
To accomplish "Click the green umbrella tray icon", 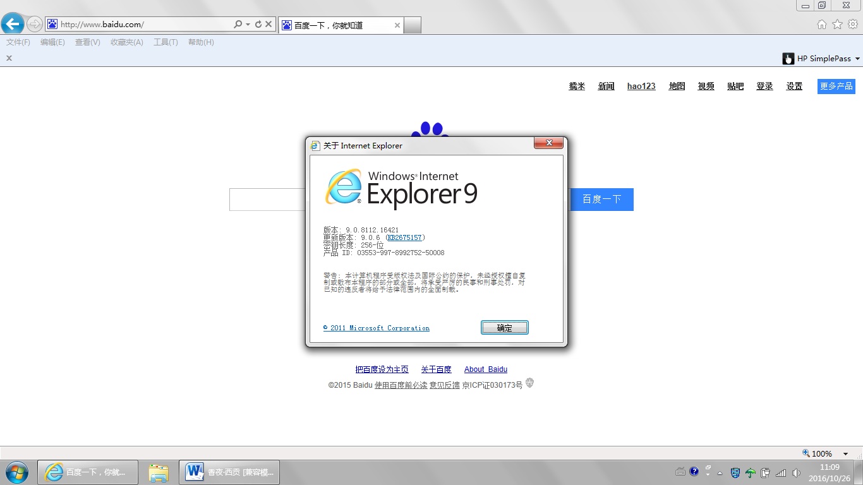I will click(x=751, y=472).
